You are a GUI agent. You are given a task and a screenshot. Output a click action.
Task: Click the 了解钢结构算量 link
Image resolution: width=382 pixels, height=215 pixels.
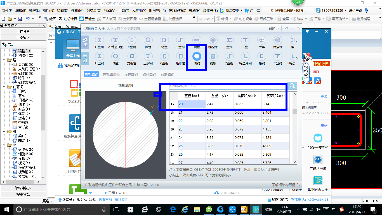(x=283, y=185)
